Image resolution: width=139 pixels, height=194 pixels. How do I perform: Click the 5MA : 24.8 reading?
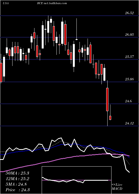pos(16,184)
